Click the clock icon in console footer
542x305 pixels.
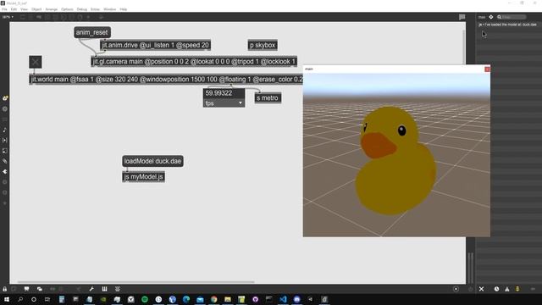coord(496,289)
